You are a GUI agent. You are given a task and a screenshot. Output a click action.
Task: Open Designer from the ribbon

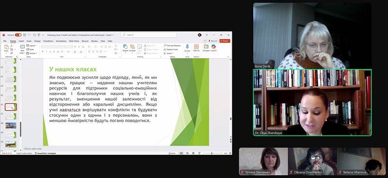[206, 48]
